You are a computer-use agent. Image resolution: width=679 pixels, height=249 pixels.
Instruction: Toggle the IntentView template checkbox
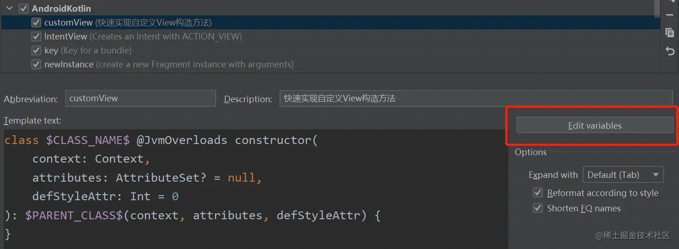36,36
